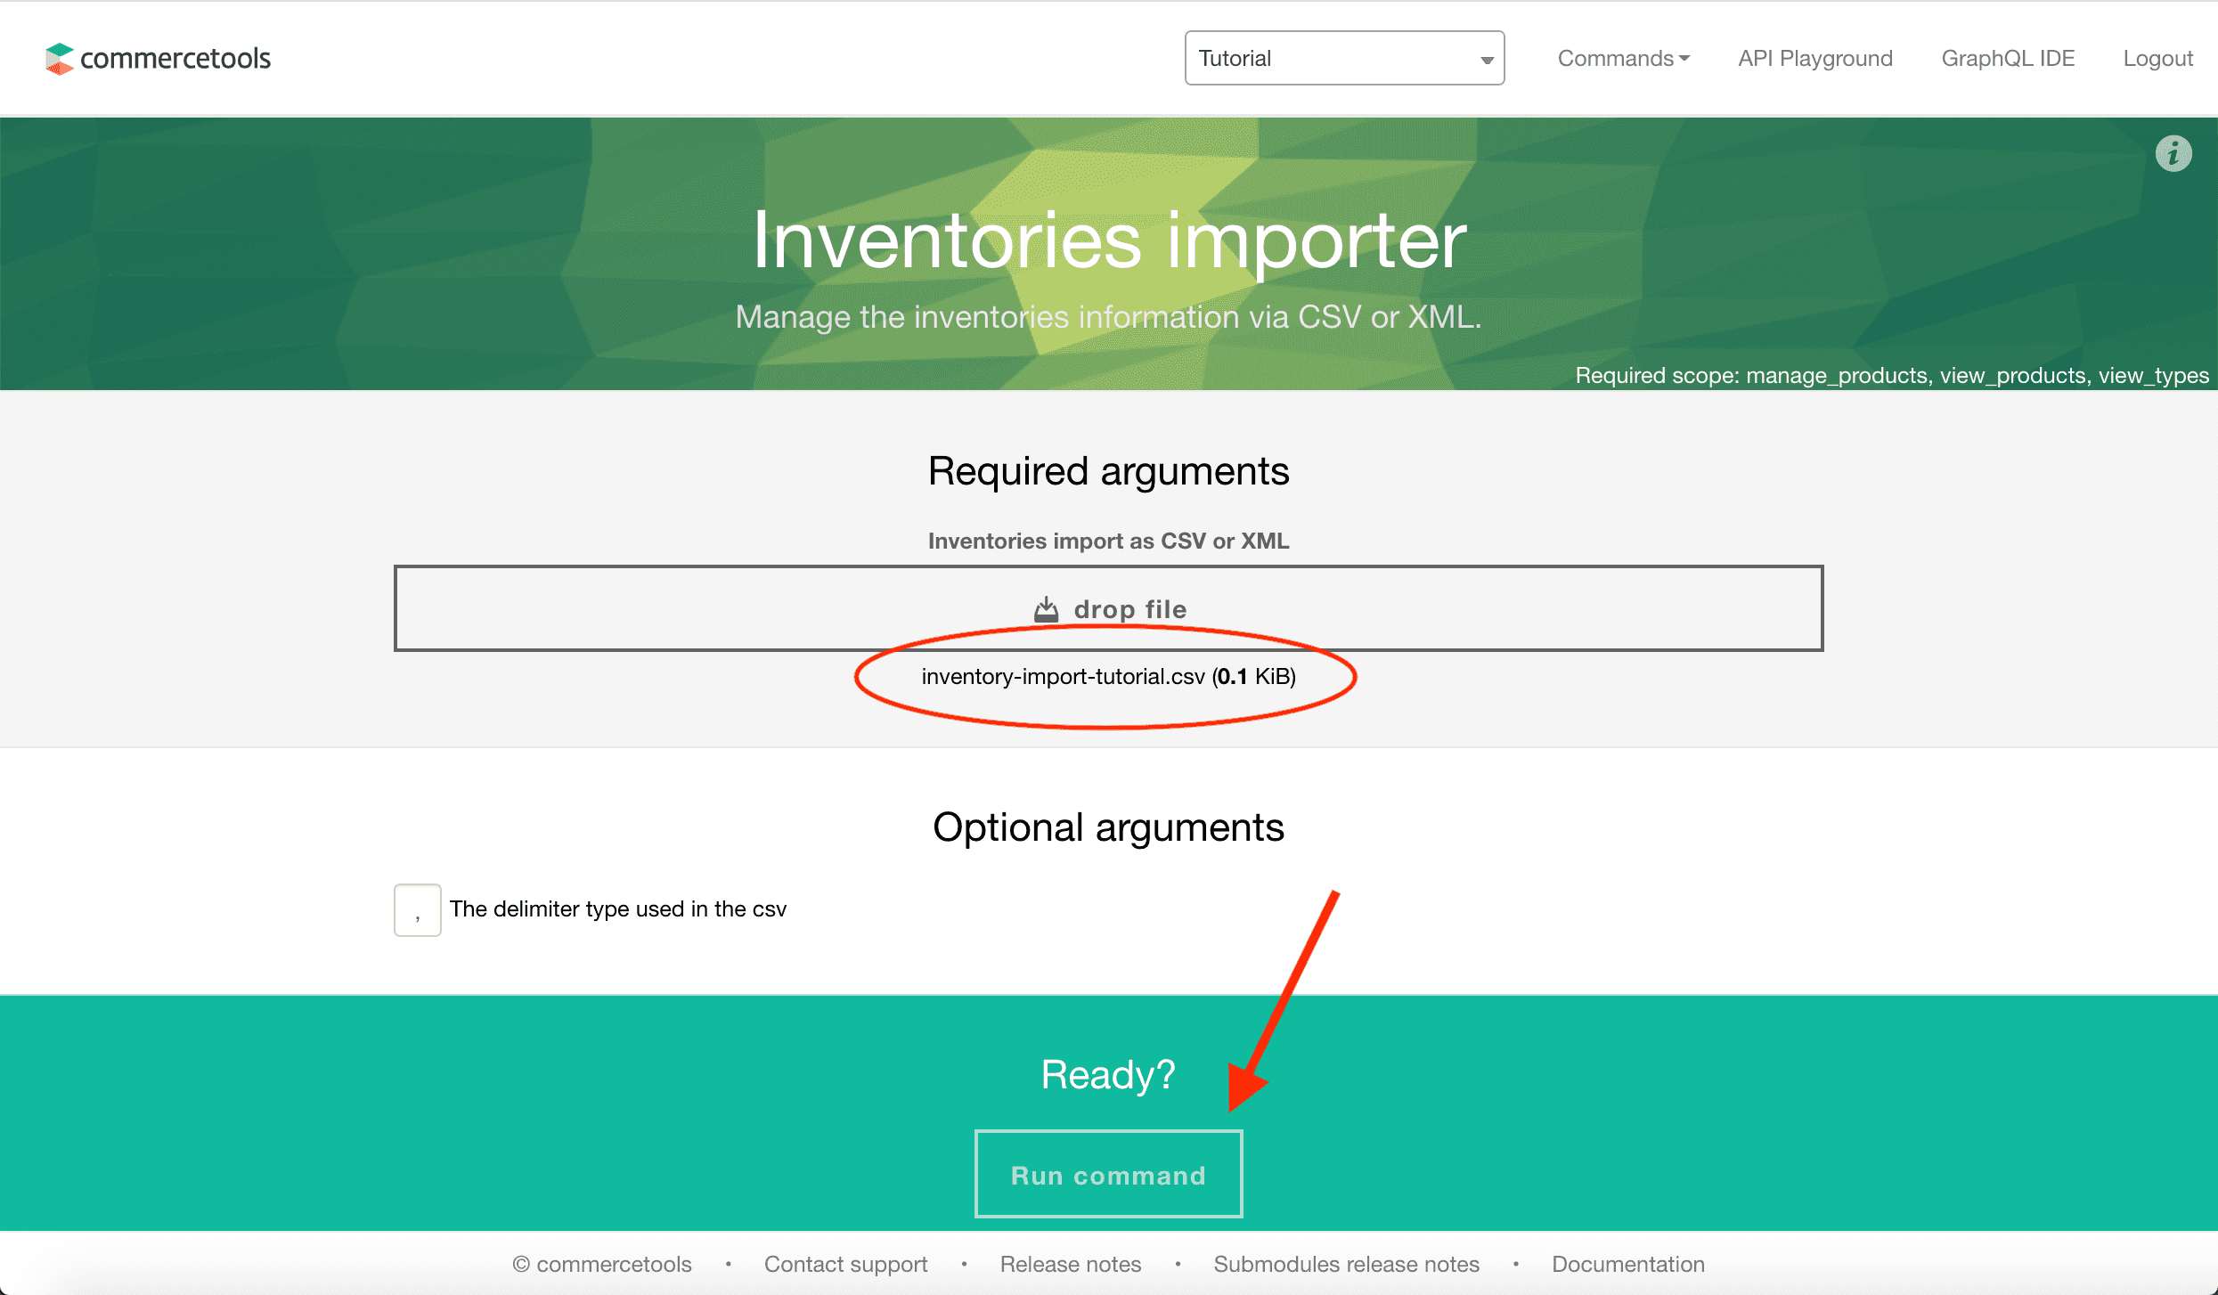Screen dimensions: 2218x1295
Task: Open the info icon in the banner
Action: pyautogui.click(x=2173, y=153)
